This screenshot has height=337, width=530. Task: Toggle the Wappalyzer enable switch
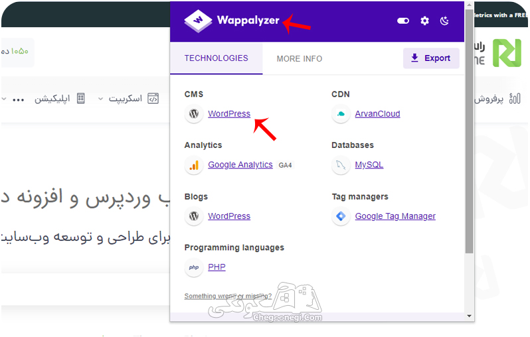pyautogui.click(x=403, y=21)
